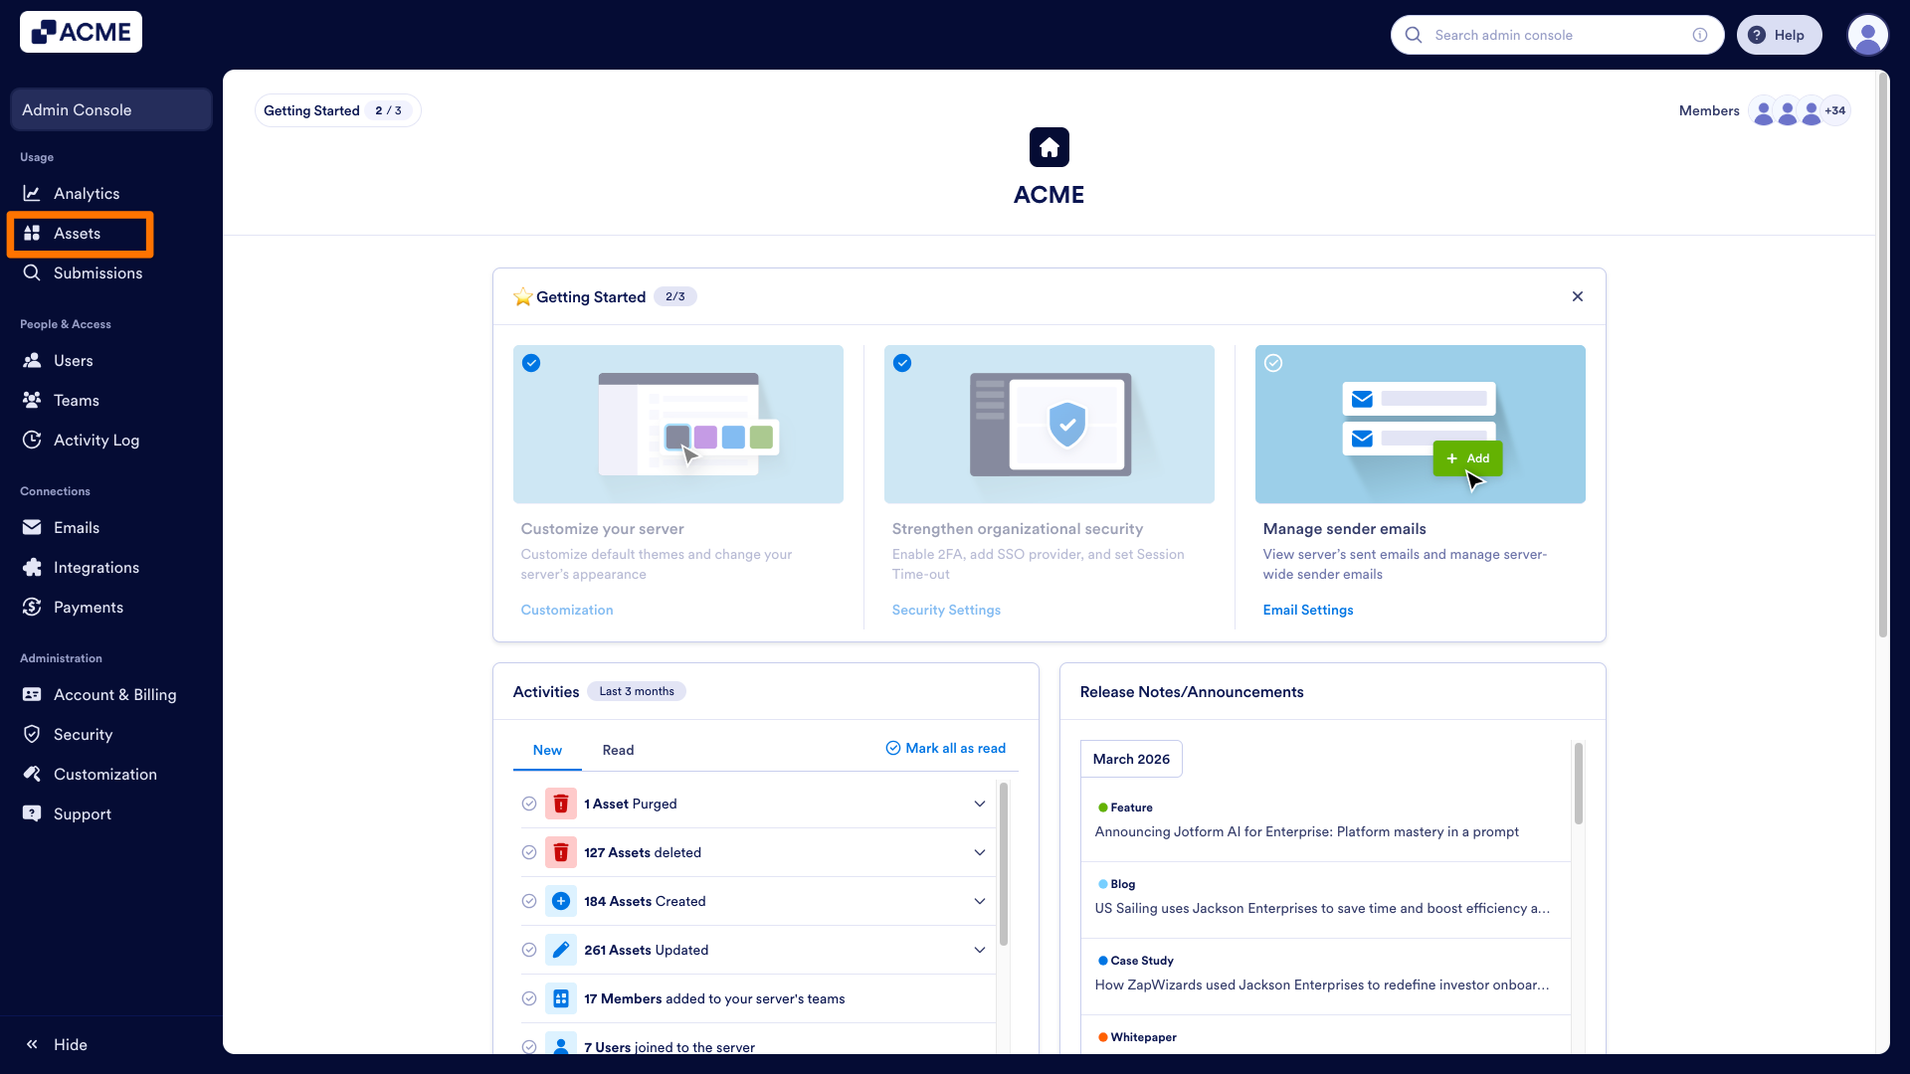This screenshot has height=1074, width=1910.
Task: Open the Submissions section
Action: tap(97, 272)
